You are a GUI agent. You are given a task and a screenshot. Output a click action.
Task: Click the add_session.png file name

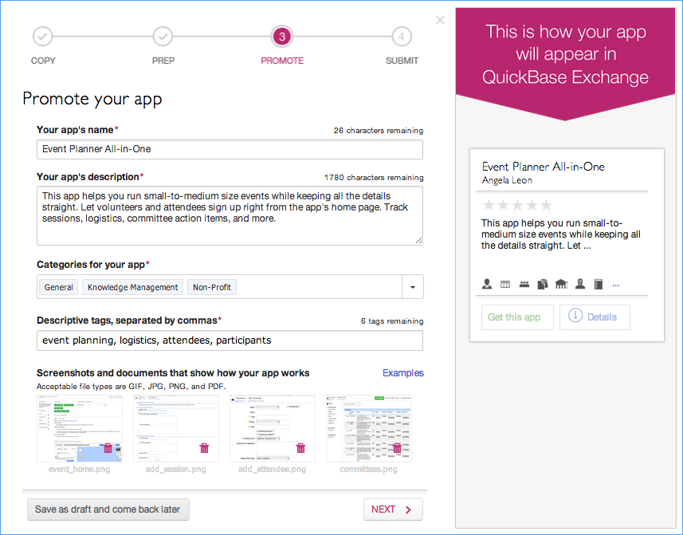pyautogui.click(x=175, y=469)
